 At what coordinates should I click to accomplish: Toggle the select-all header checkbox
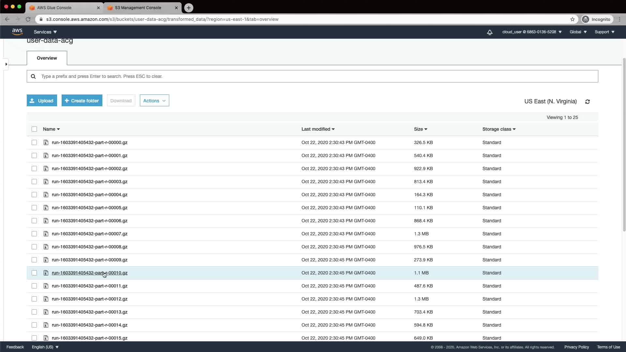point(34,129)
